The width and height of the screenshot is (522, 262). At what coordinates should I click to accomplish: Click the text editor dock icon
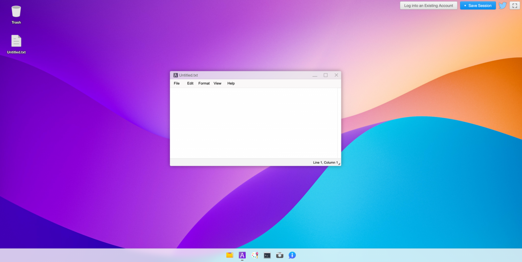(x=242, y=255)
